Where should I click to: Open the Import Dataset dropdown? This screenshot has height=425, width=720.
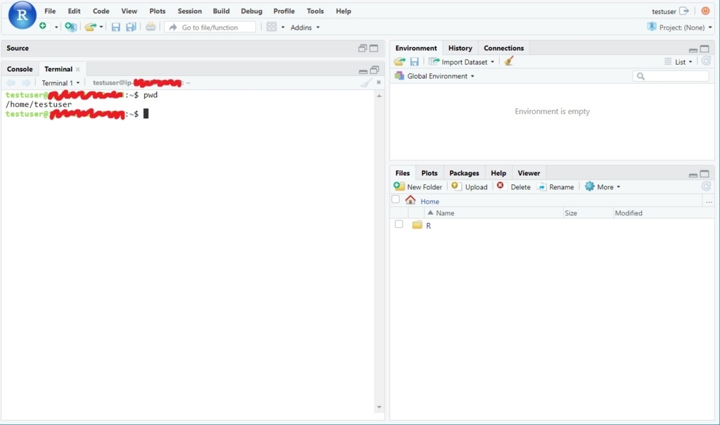tap(461, 61)
